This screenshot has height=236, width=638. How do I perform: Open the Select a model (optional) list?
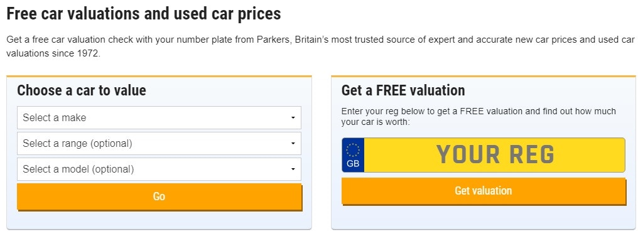(159, 169)
